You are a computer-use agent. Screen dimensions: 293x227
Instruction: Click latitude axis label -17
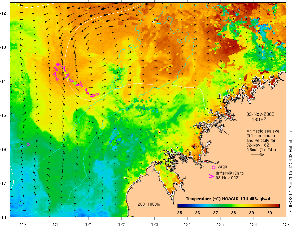(x=3, y=183)
